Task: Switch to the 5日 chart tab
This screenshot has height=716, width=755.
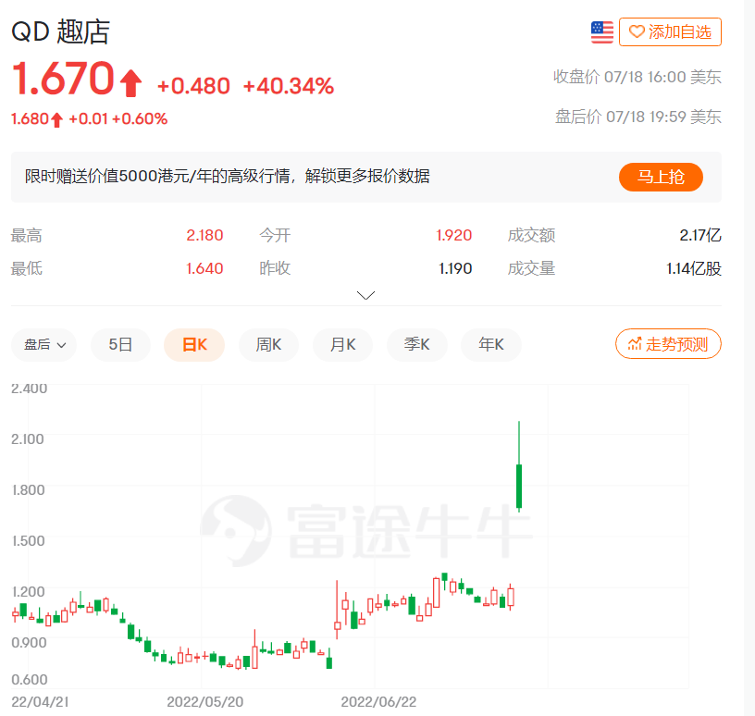Action: click(120, 345)
